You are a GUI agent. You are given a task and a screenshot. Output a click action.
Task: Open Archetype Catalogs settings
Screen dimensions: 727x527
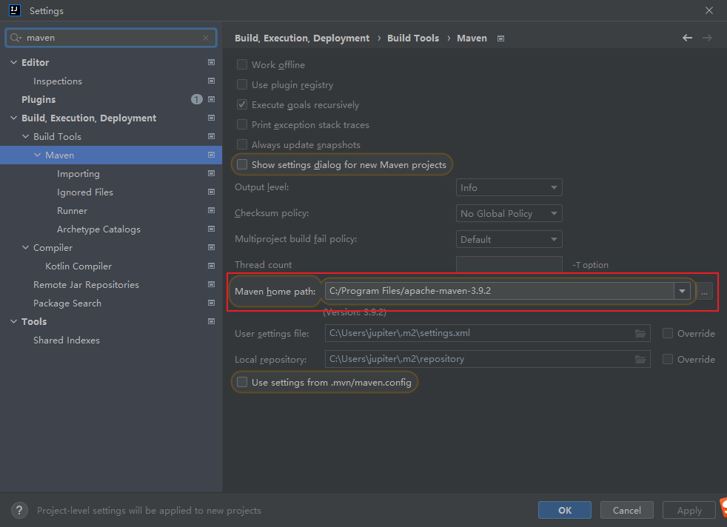[98, 229]
